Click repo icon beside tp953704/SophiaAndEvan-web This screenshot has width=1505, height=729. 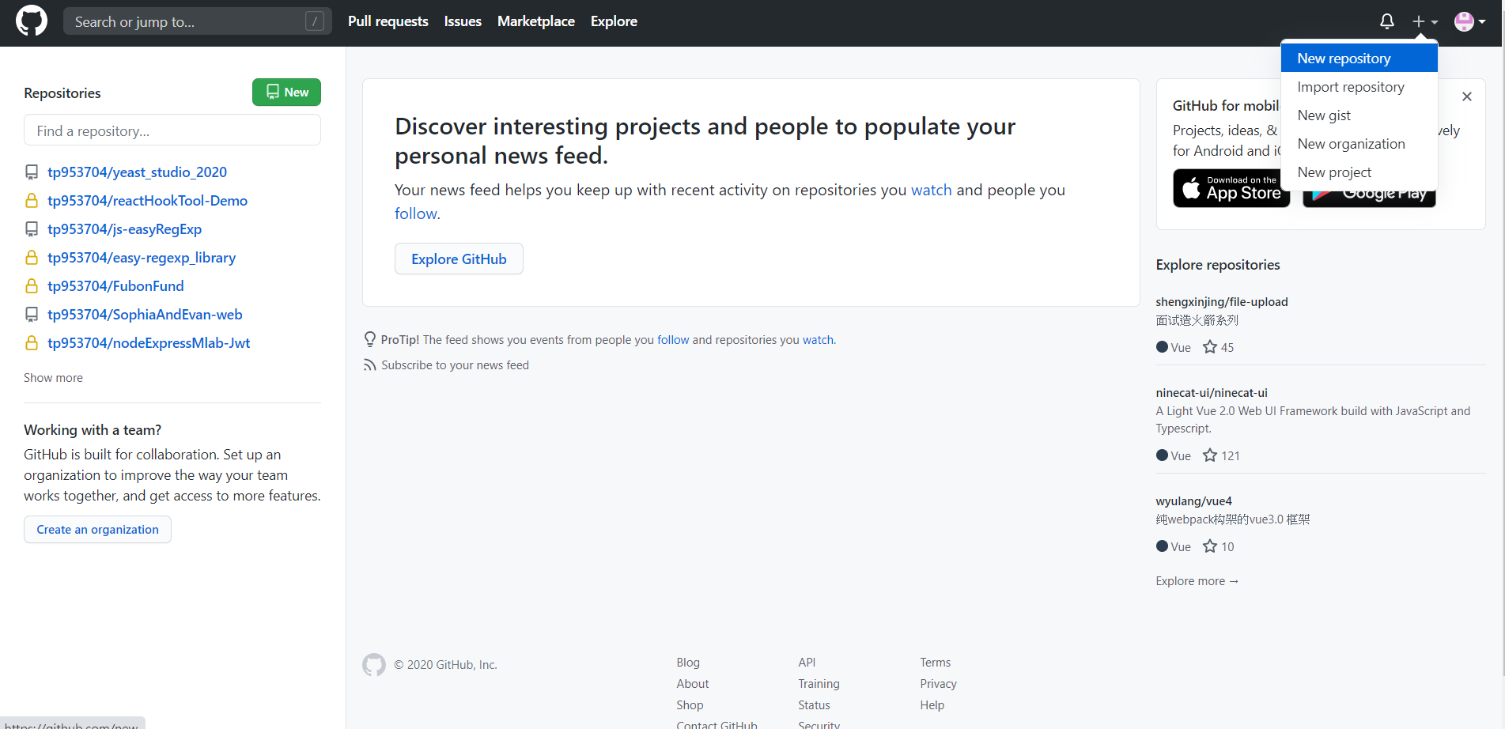[x=32, y=315]
